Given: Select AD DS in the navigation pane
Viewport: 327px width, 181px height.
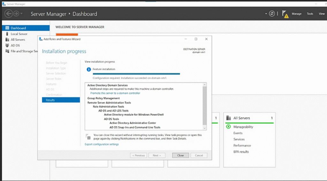Looking at the screenshot, I should click(15, 45).
